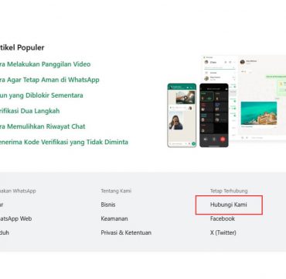Click the beach photo in the desktop chat

pos(259,113)
